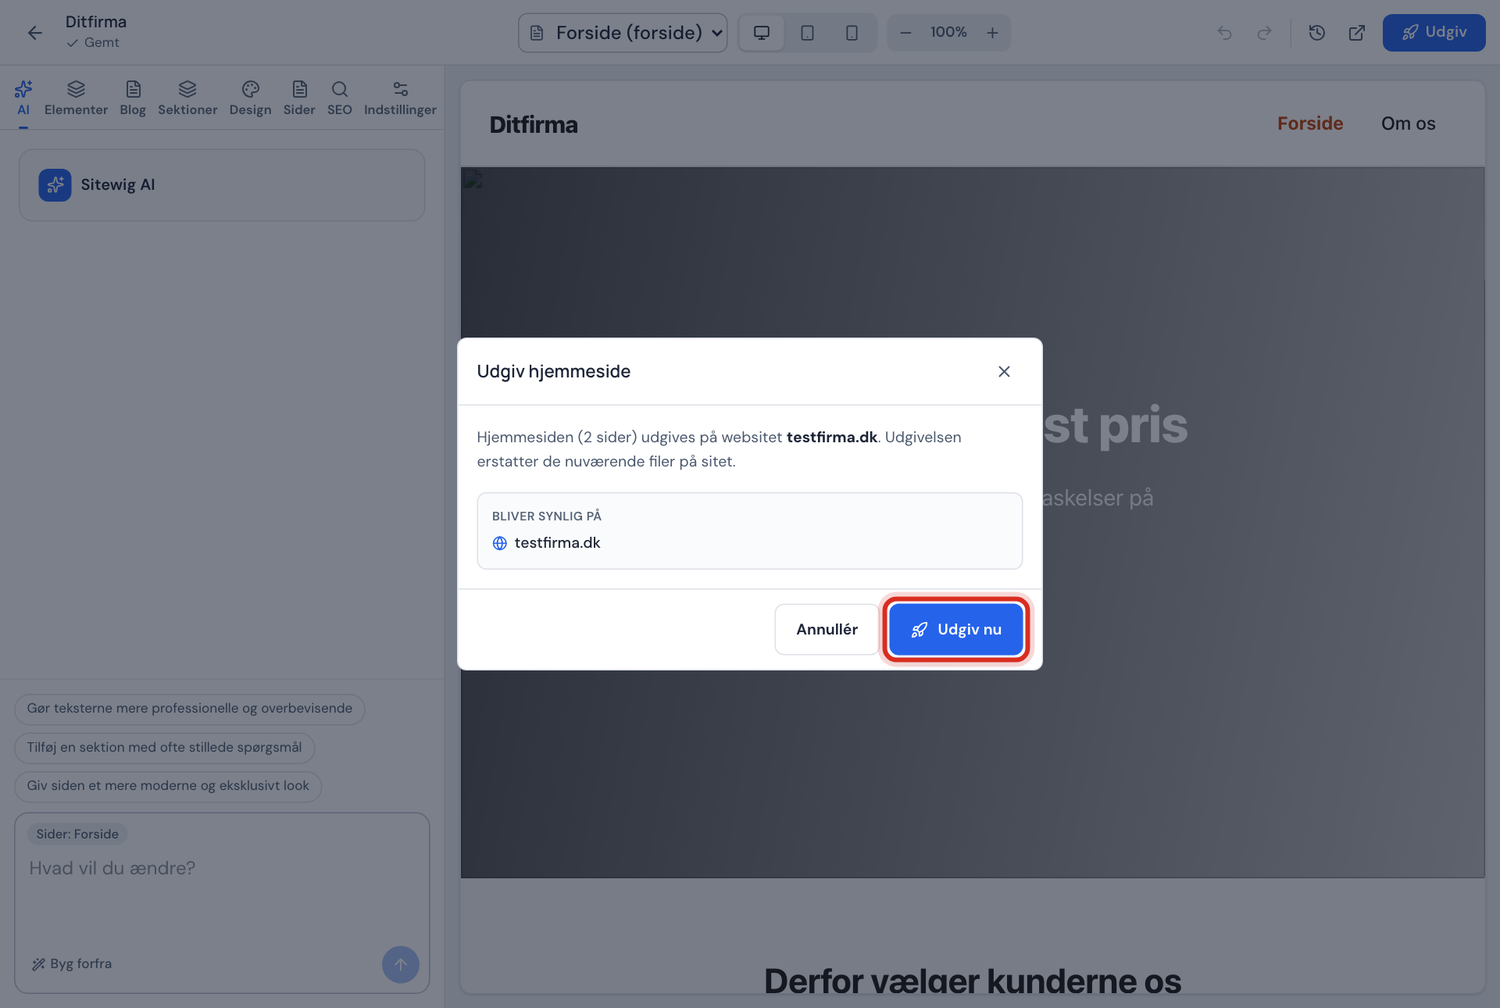1500x1008 pixels.
Task: Select suggestion about professionelle og overbevisende texts
Action: coord(190,709)
